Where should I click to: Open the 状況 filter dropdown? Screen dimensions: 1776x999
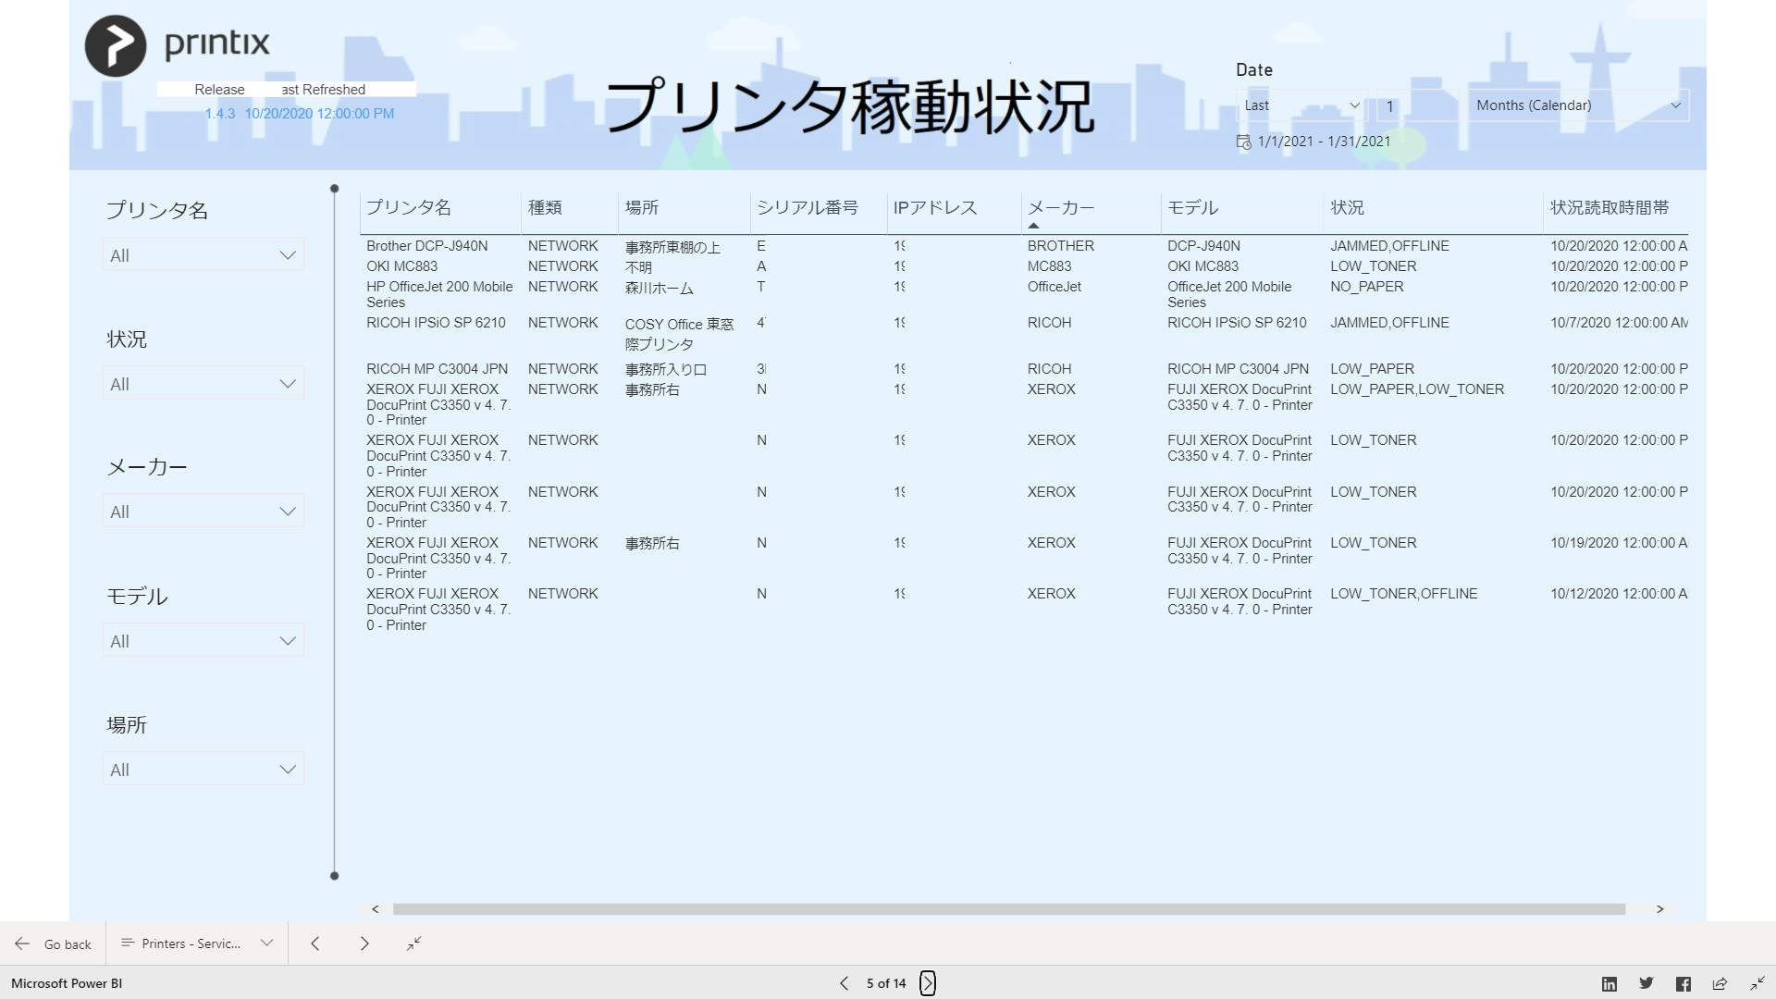tap(203, 384)
